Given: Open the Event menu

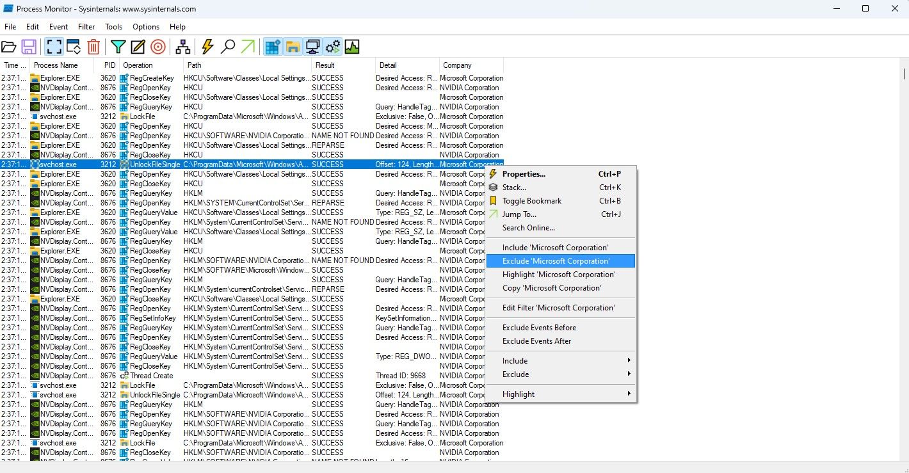Looking at the screenshot, I should tap(58, 27).
